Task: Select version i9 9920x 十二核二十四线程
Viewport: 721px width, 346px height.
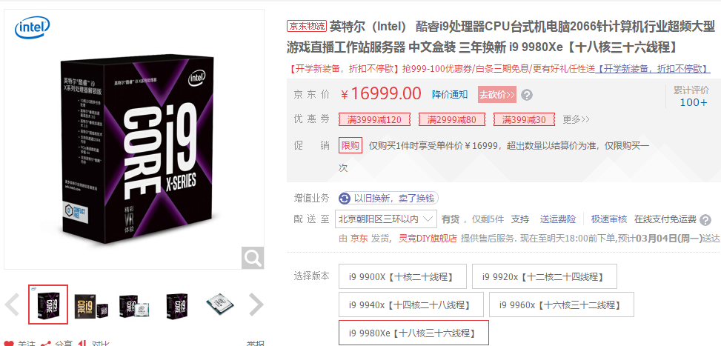Action: (545, 276)
